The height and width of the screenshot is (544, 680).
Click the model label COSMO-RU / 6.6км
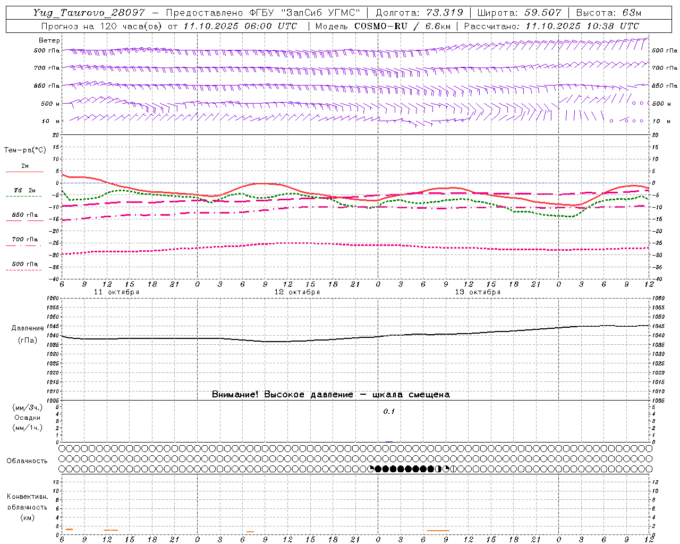[402, 26]
